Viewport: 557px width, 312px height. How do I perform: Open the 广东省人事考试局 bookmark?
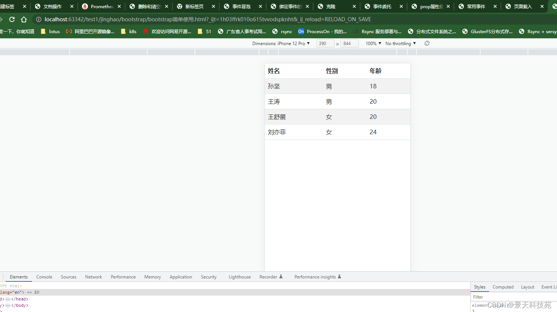click(x=242, y=32)
